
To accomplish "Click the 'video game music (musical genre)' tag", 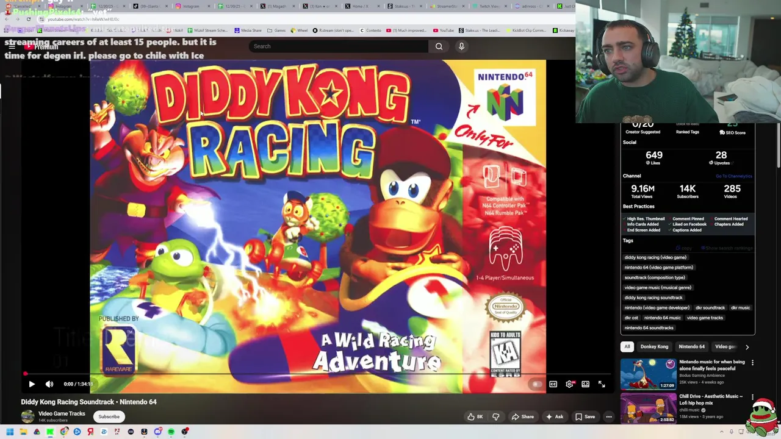I will tap(658, 287).
